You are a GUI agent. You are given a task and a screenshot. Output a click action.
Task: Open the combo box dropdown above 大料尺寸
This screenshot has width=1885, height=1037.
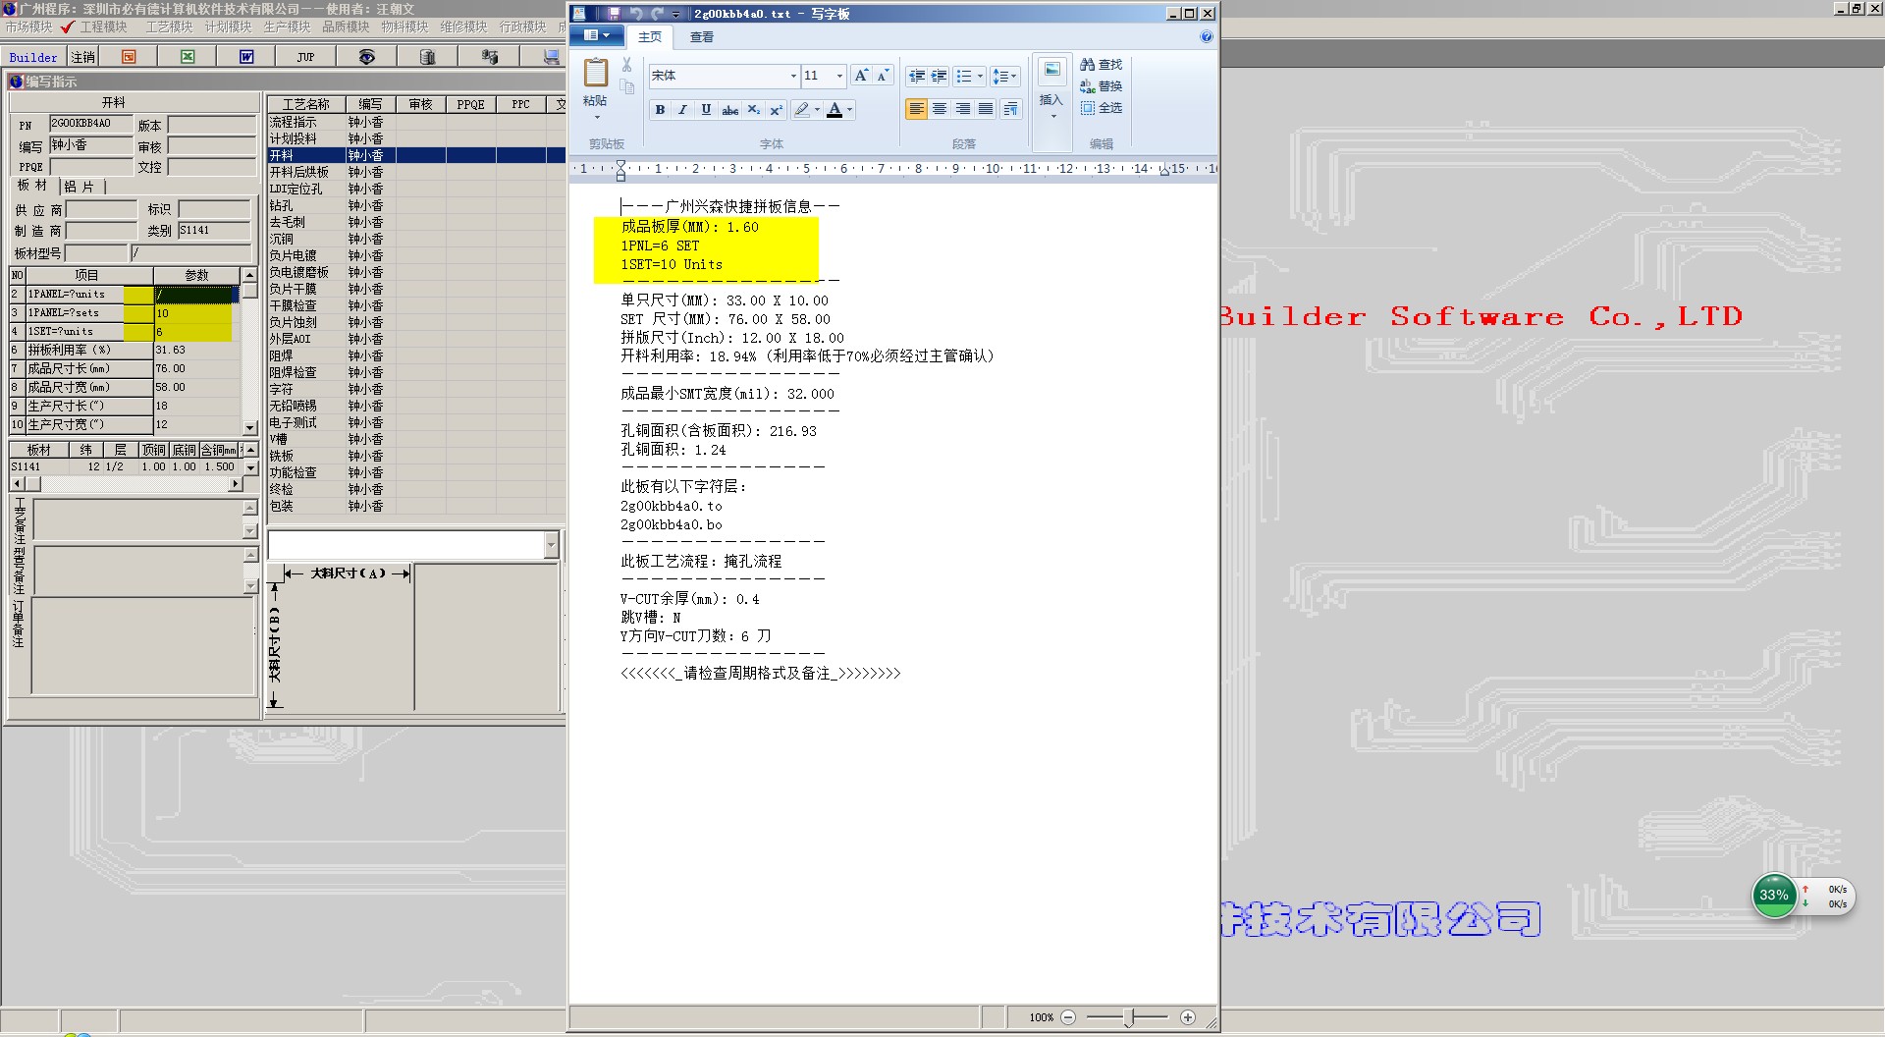551,545
